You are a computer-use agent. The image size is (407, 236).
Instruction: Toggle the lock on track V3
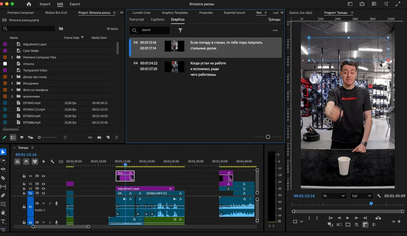coord(24,184)
